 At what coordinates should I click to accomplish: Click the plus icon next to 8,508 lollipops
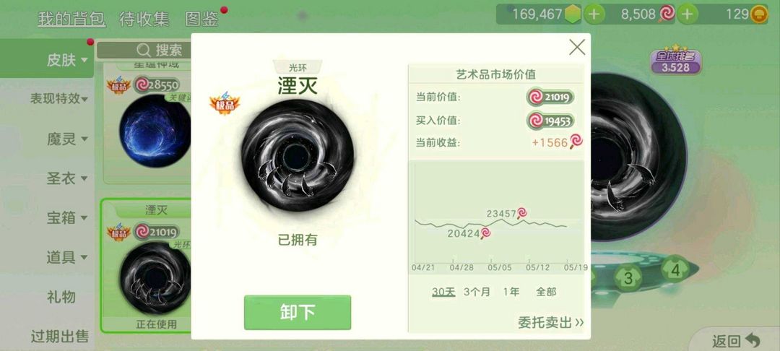(687, 14)
